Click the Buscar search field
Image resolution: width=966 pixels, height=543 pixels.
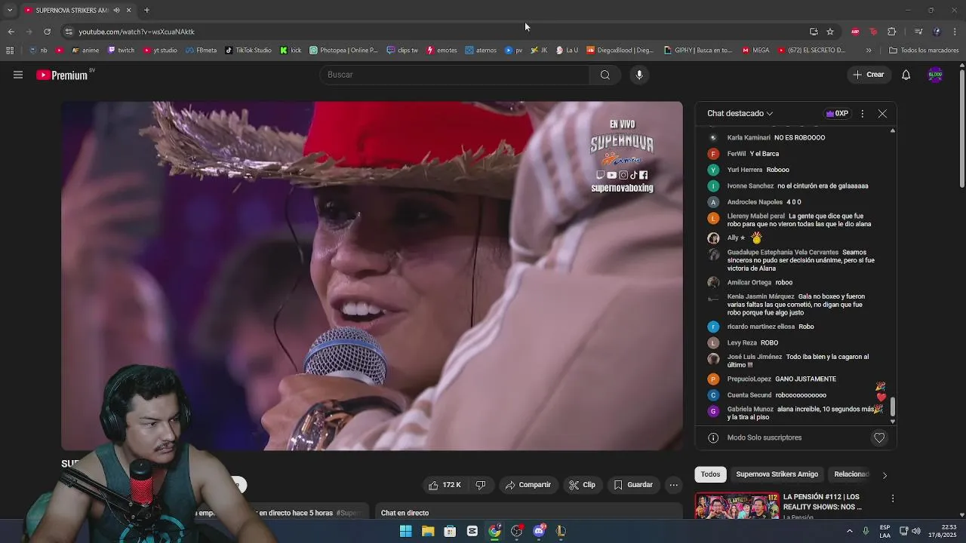455,75
